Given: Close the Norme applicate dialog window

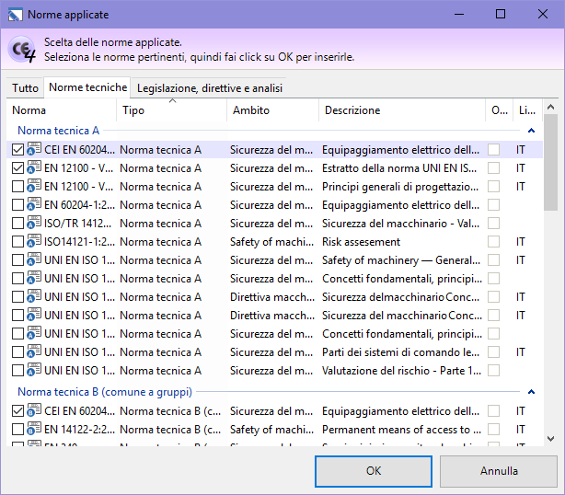Looking at the screenshot, I should [543, 14].
